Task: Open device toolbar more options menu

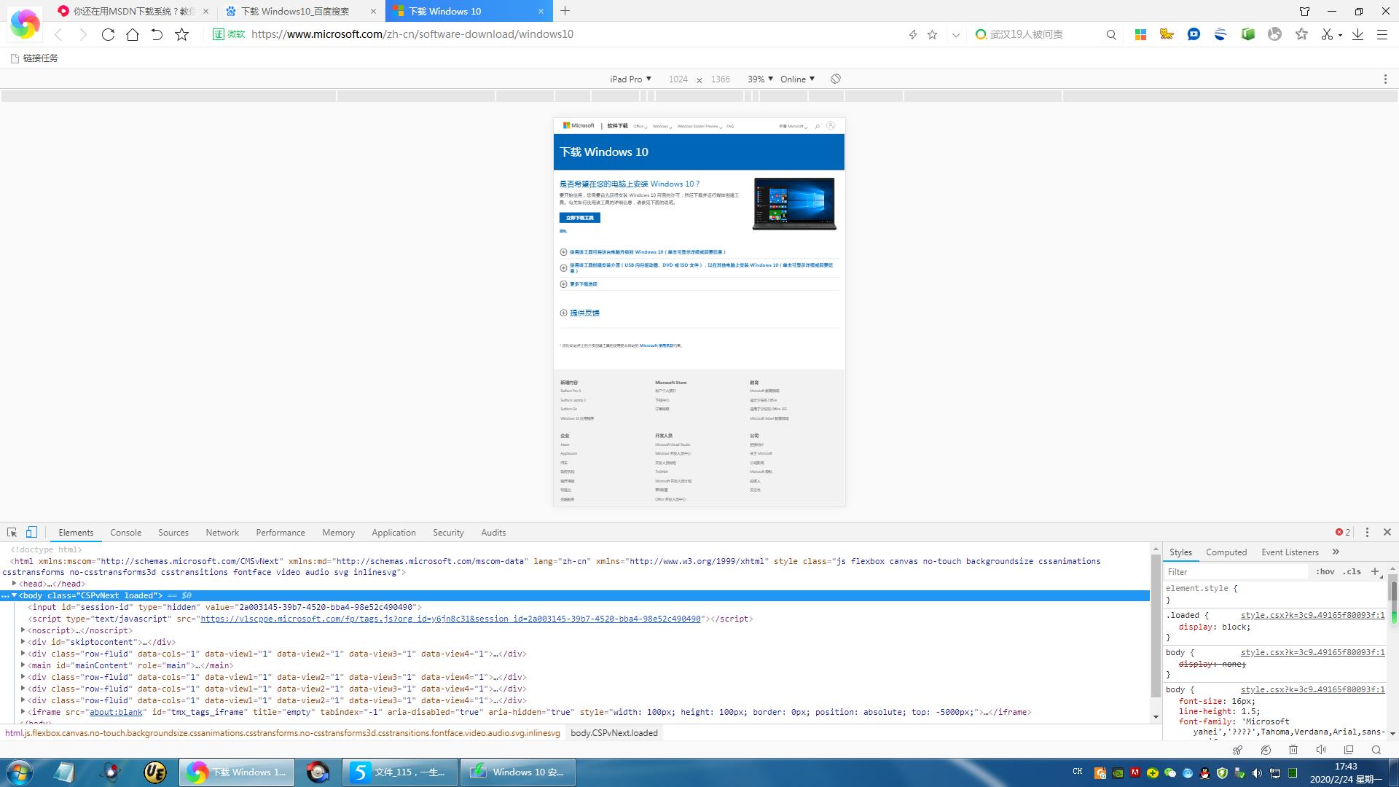Action: click(x=1385, y=79)
